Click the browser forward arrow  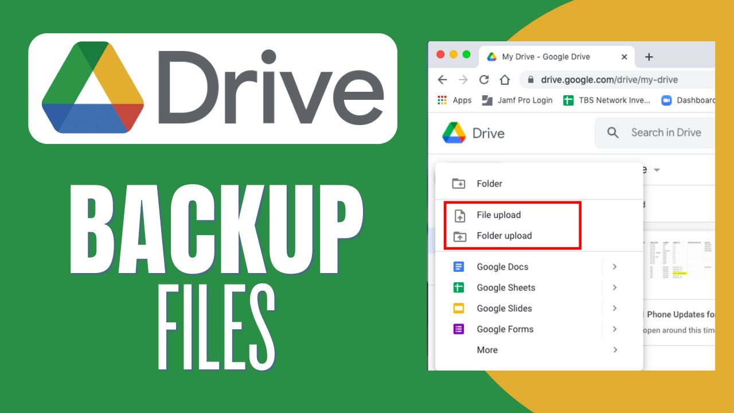(463, 80)
